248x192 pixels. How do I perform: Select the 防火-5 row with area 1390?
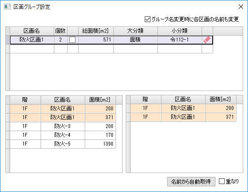(x=63, y=144)
